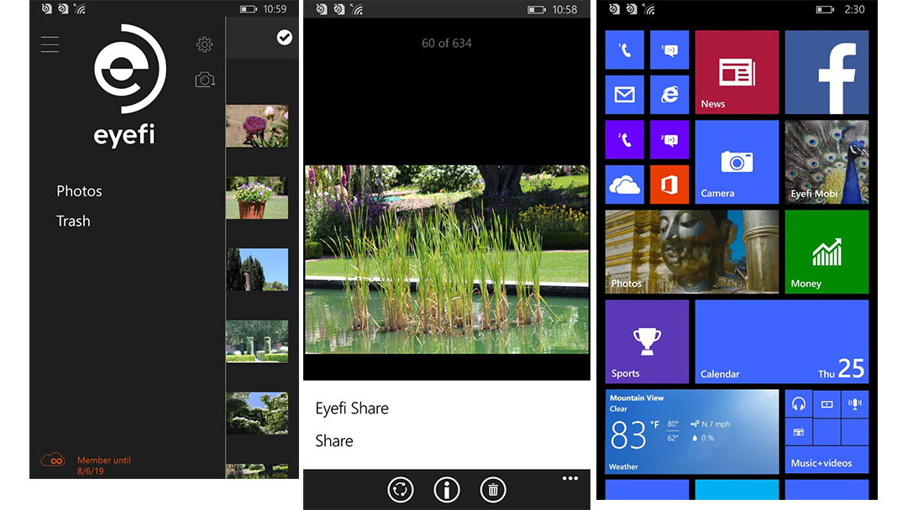Delete photo with the trash can icon
Screen dimensions: 908x510
click(493, 490)
